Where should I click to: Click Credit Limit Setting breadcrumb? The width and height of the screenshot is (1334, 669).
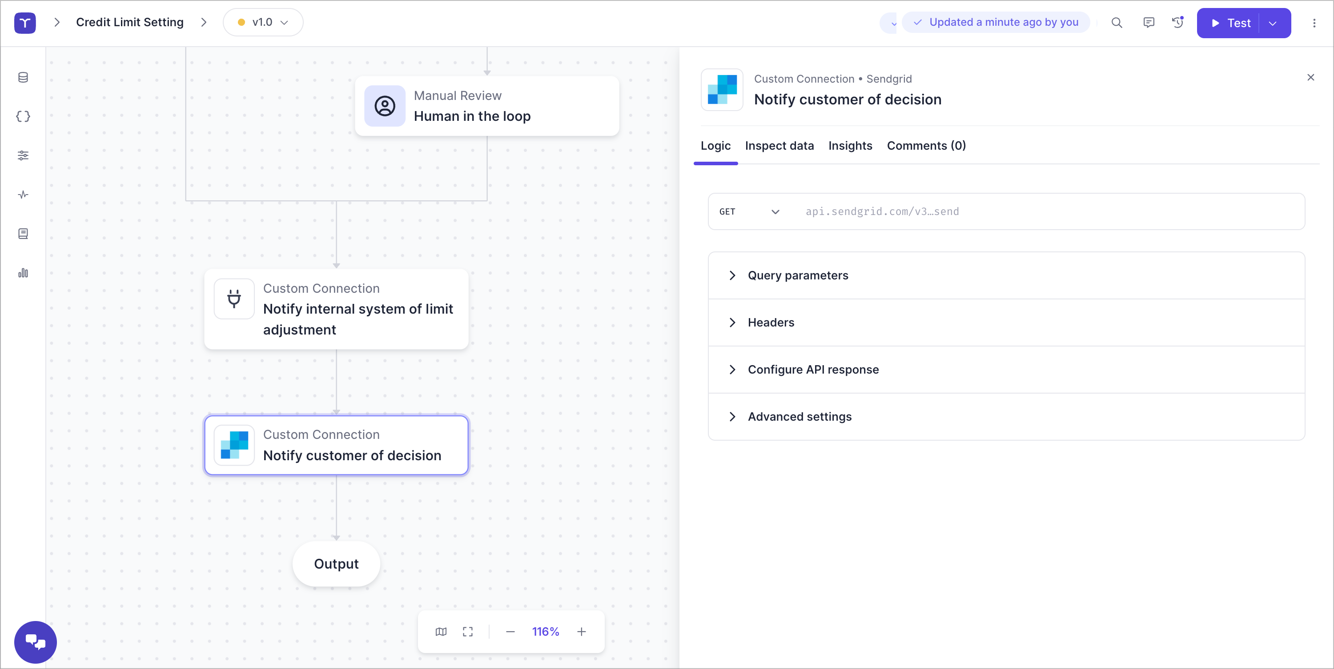pos(129,22)
